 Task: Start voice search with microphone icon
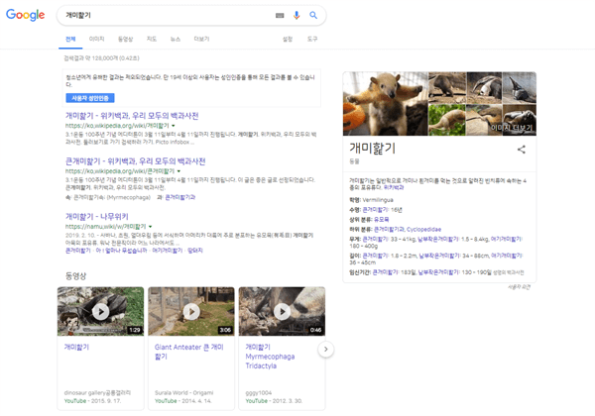[x=297, y=16]
